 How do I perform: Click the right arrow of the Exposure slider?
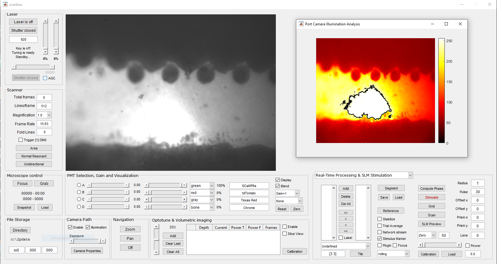(103, 241)
